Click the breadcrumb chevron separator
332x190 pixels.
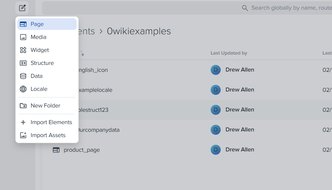(x=101, y=32)
